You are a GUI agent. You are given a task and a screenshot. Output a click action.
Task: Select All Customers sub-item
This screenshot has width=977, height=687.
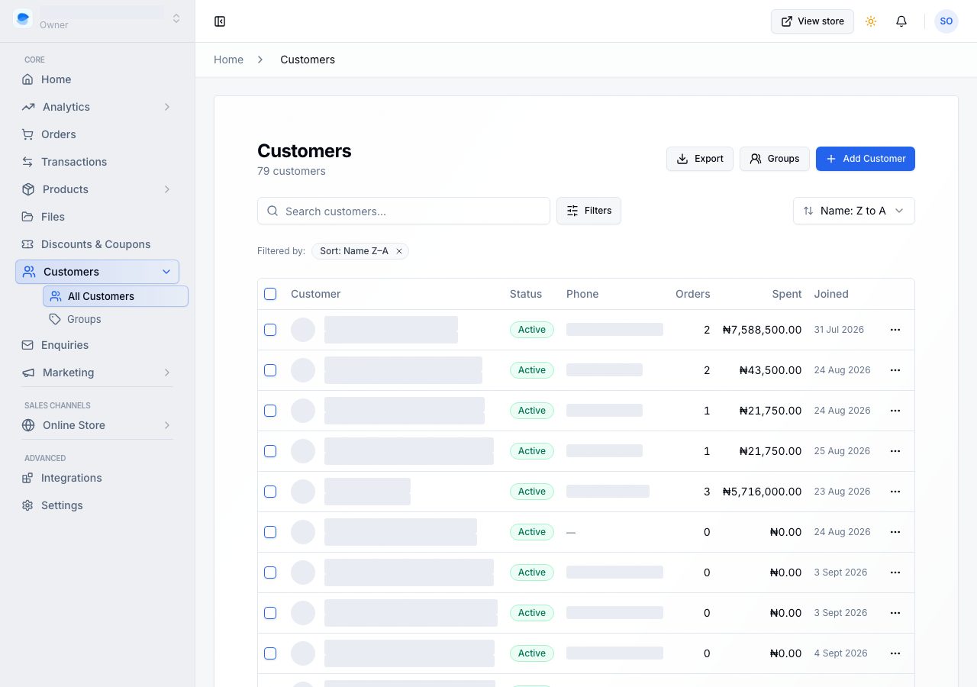click(115, 296)
